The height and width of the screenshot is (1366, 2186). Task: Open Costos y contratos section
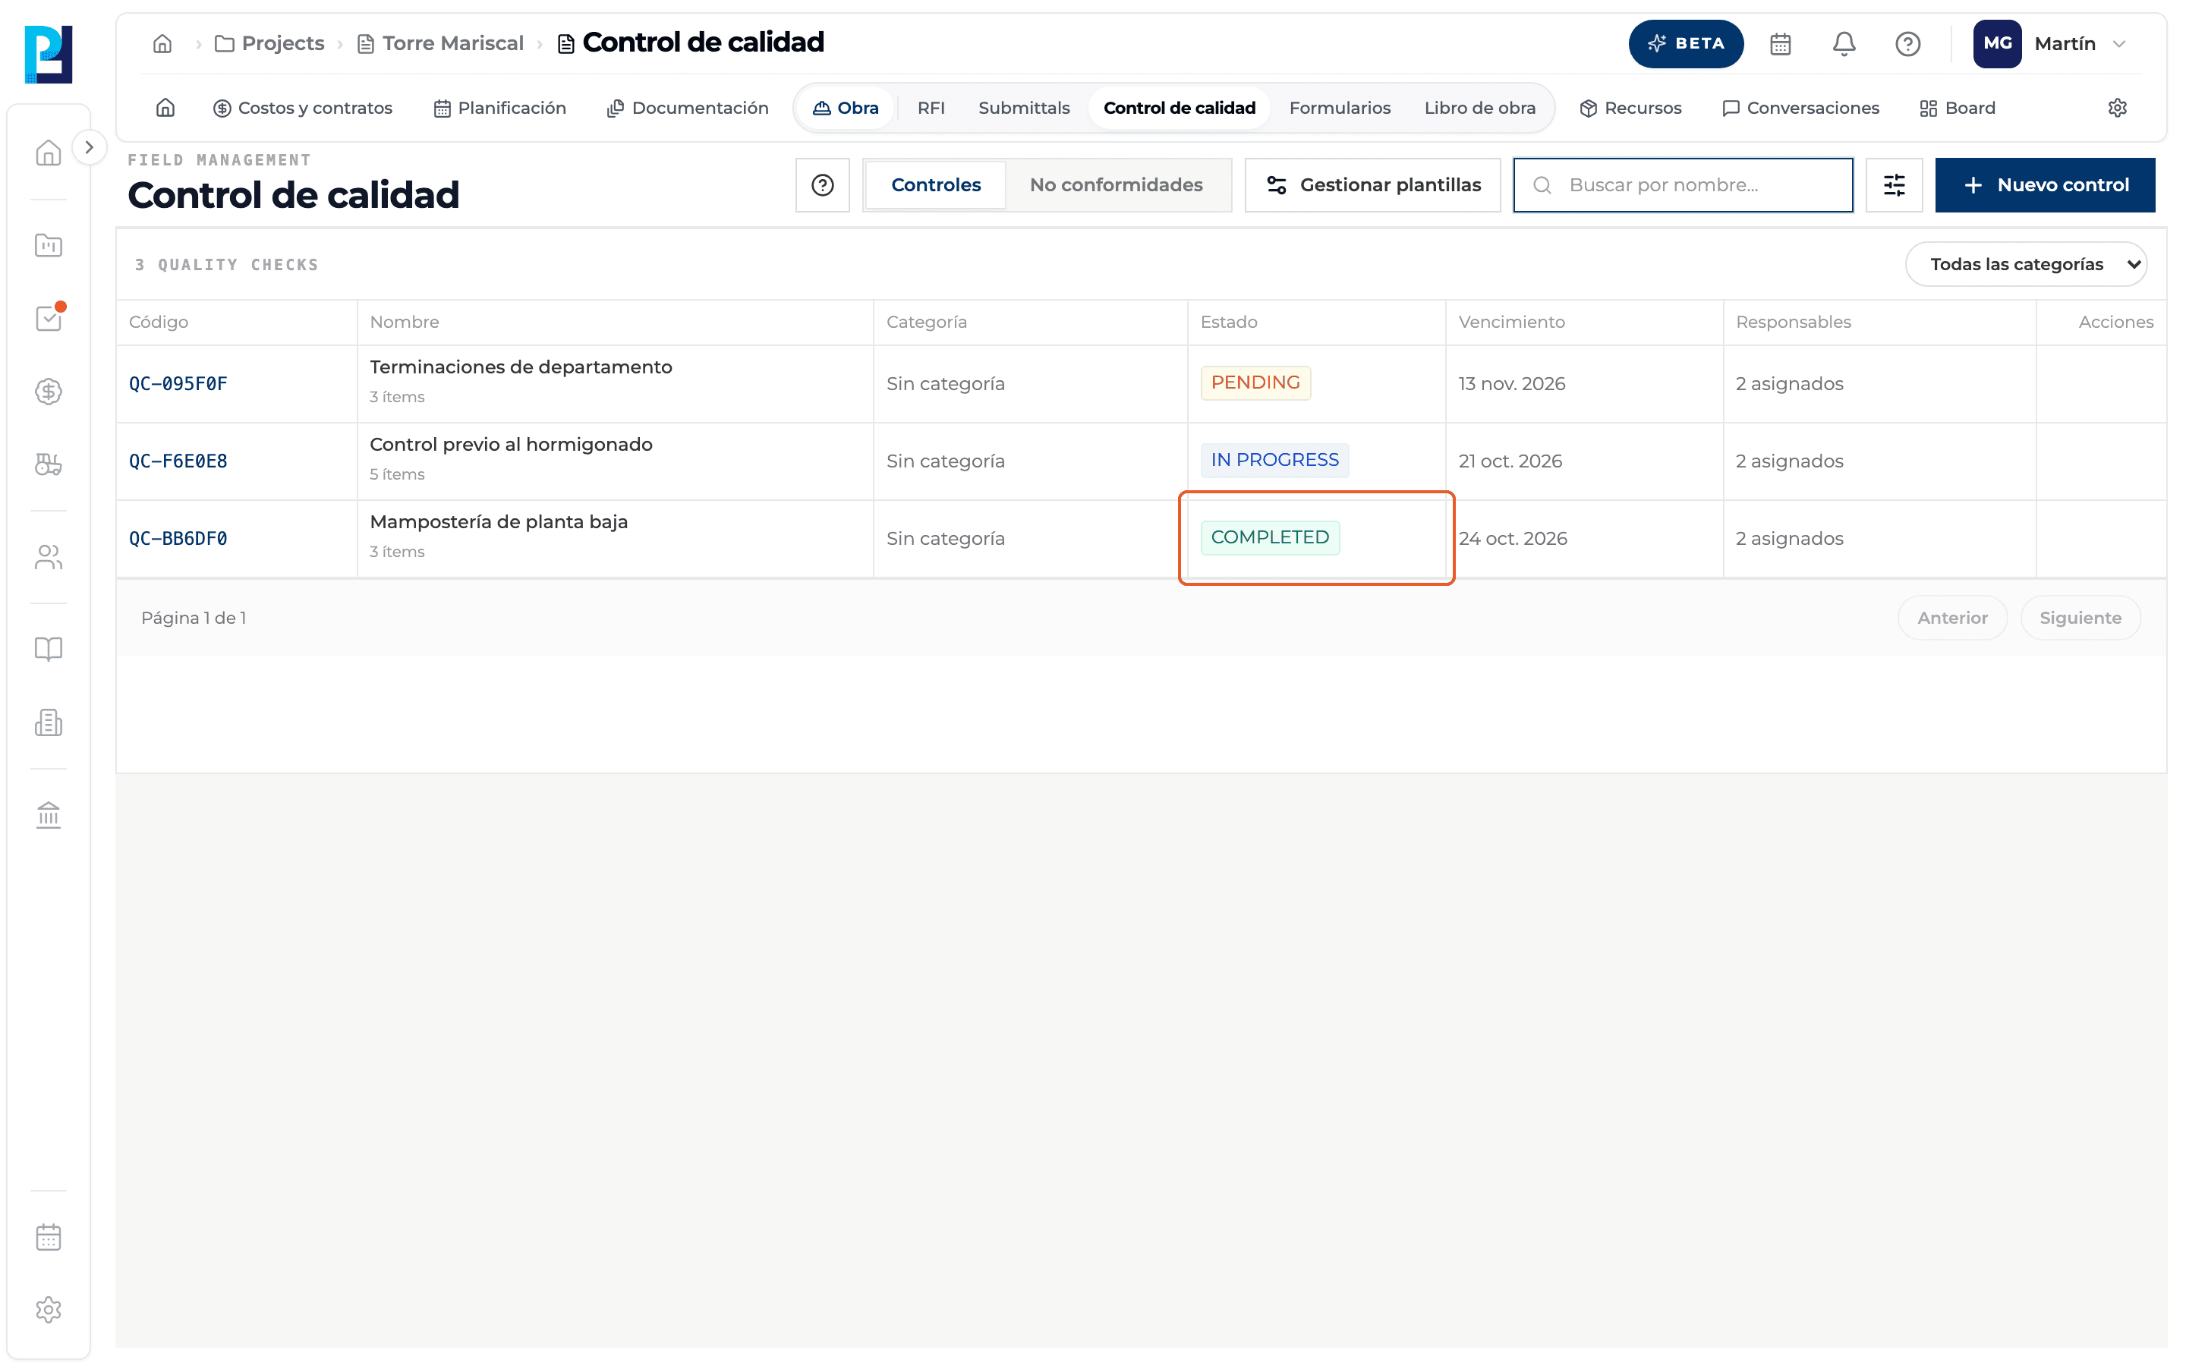pyautogui.click(x=303, y=108)
